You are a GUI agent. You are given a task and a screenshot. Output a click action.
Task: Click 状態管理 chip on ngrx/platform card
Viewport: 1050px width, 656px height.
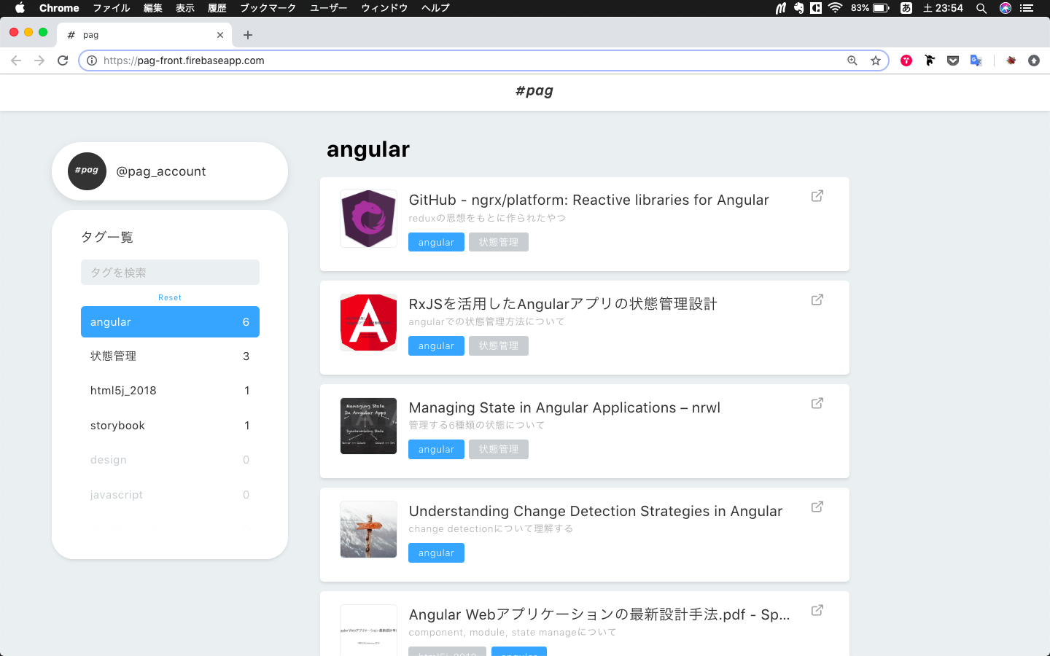(x=499, y=242)
